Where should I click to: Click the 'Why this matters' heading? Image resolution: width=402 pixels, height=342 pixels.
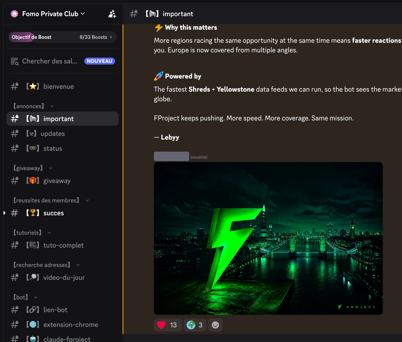click(x=191, y=27)
